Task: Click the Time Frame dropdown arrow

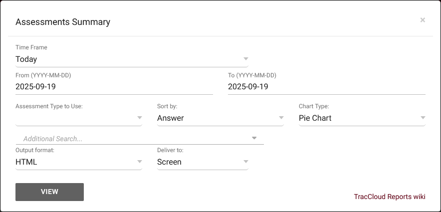Action: 245,59
